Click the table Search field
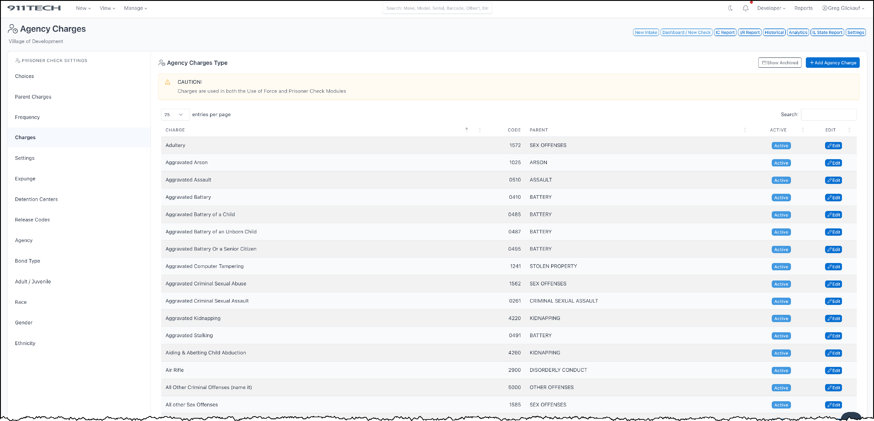The image size is (874, 421). 828,115
